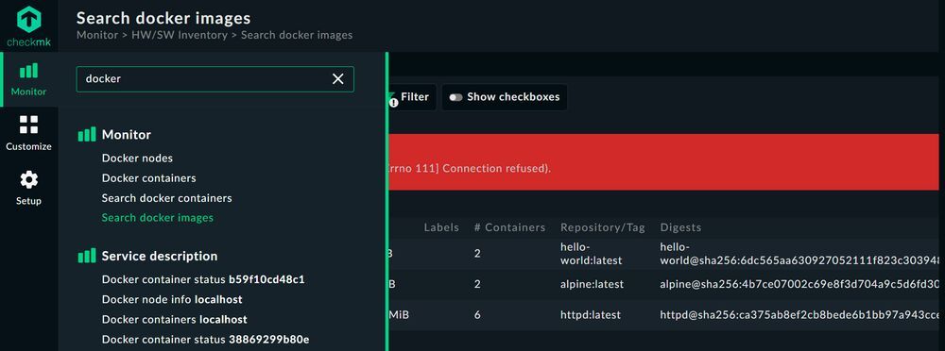Open Docker containers result
The image size is (945, 351).
[x=149, y=178]
